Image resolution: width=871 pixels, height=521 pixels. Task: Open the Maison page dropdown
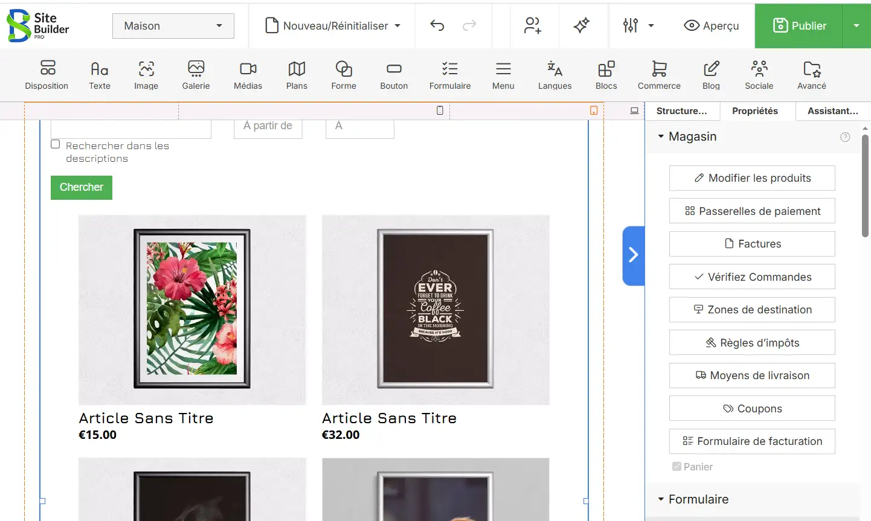point(173,26)
